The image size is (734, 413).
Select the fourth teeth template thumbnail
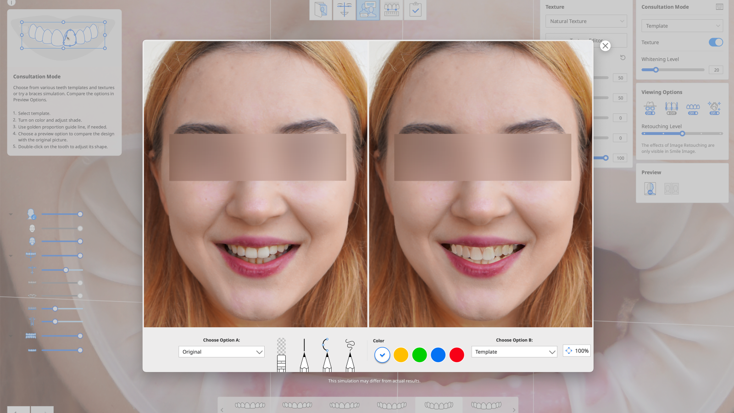[x=392, y=405]
